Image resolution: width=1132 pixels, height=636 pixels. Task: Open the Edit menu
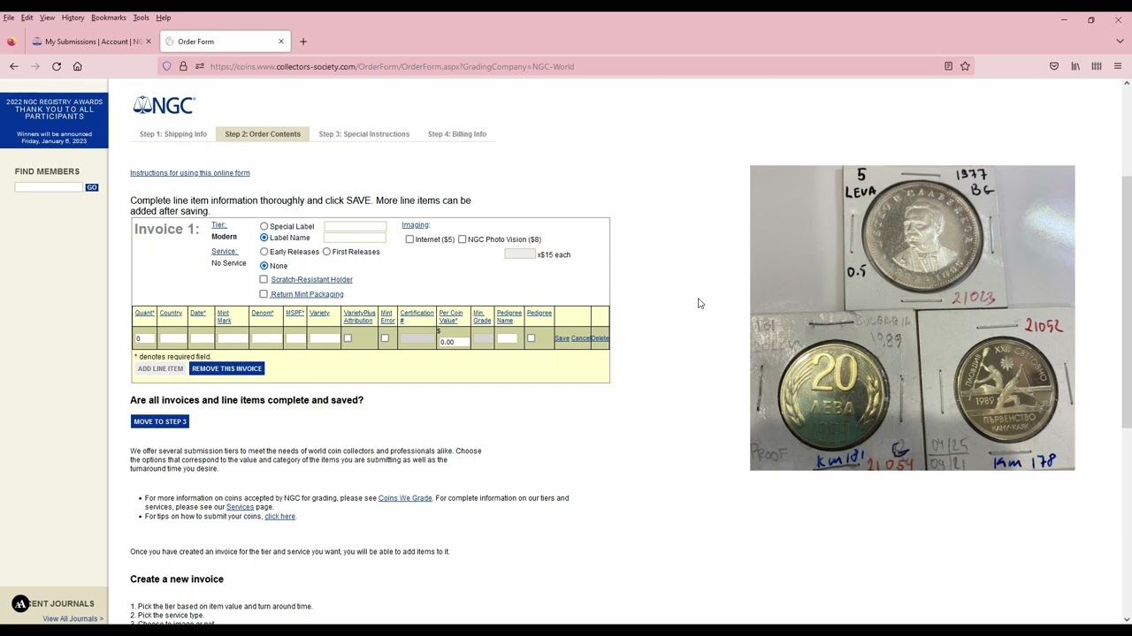27,18
